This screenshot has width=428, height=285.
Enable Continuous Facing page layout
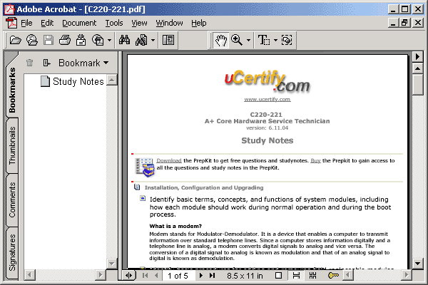point(313,276)
